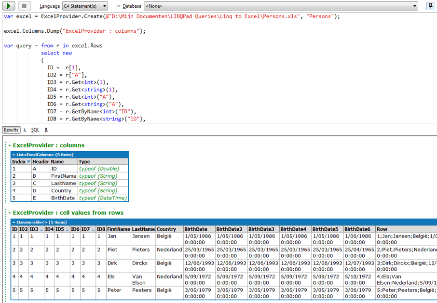
Task: Click the 'Dircxx' last name cell
Action: click(x=143, y=266)
